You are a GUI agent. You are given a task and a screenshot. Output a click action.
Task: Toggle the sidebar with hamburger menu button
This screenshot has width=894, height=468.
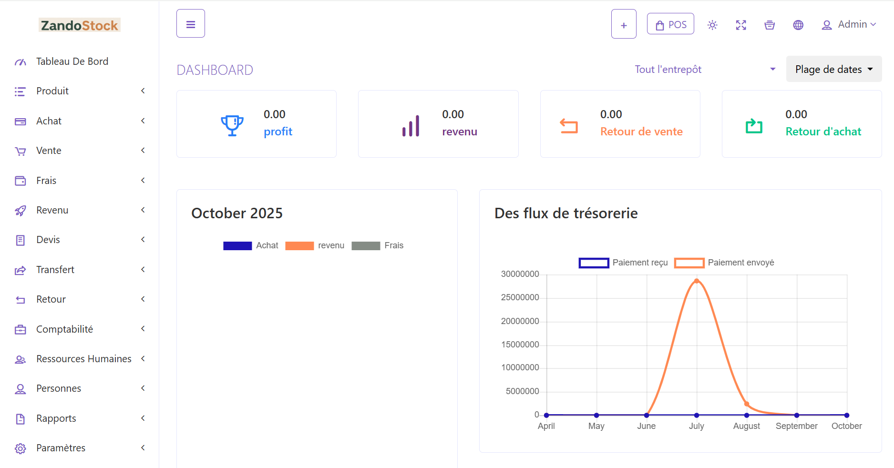coord(191,24)
